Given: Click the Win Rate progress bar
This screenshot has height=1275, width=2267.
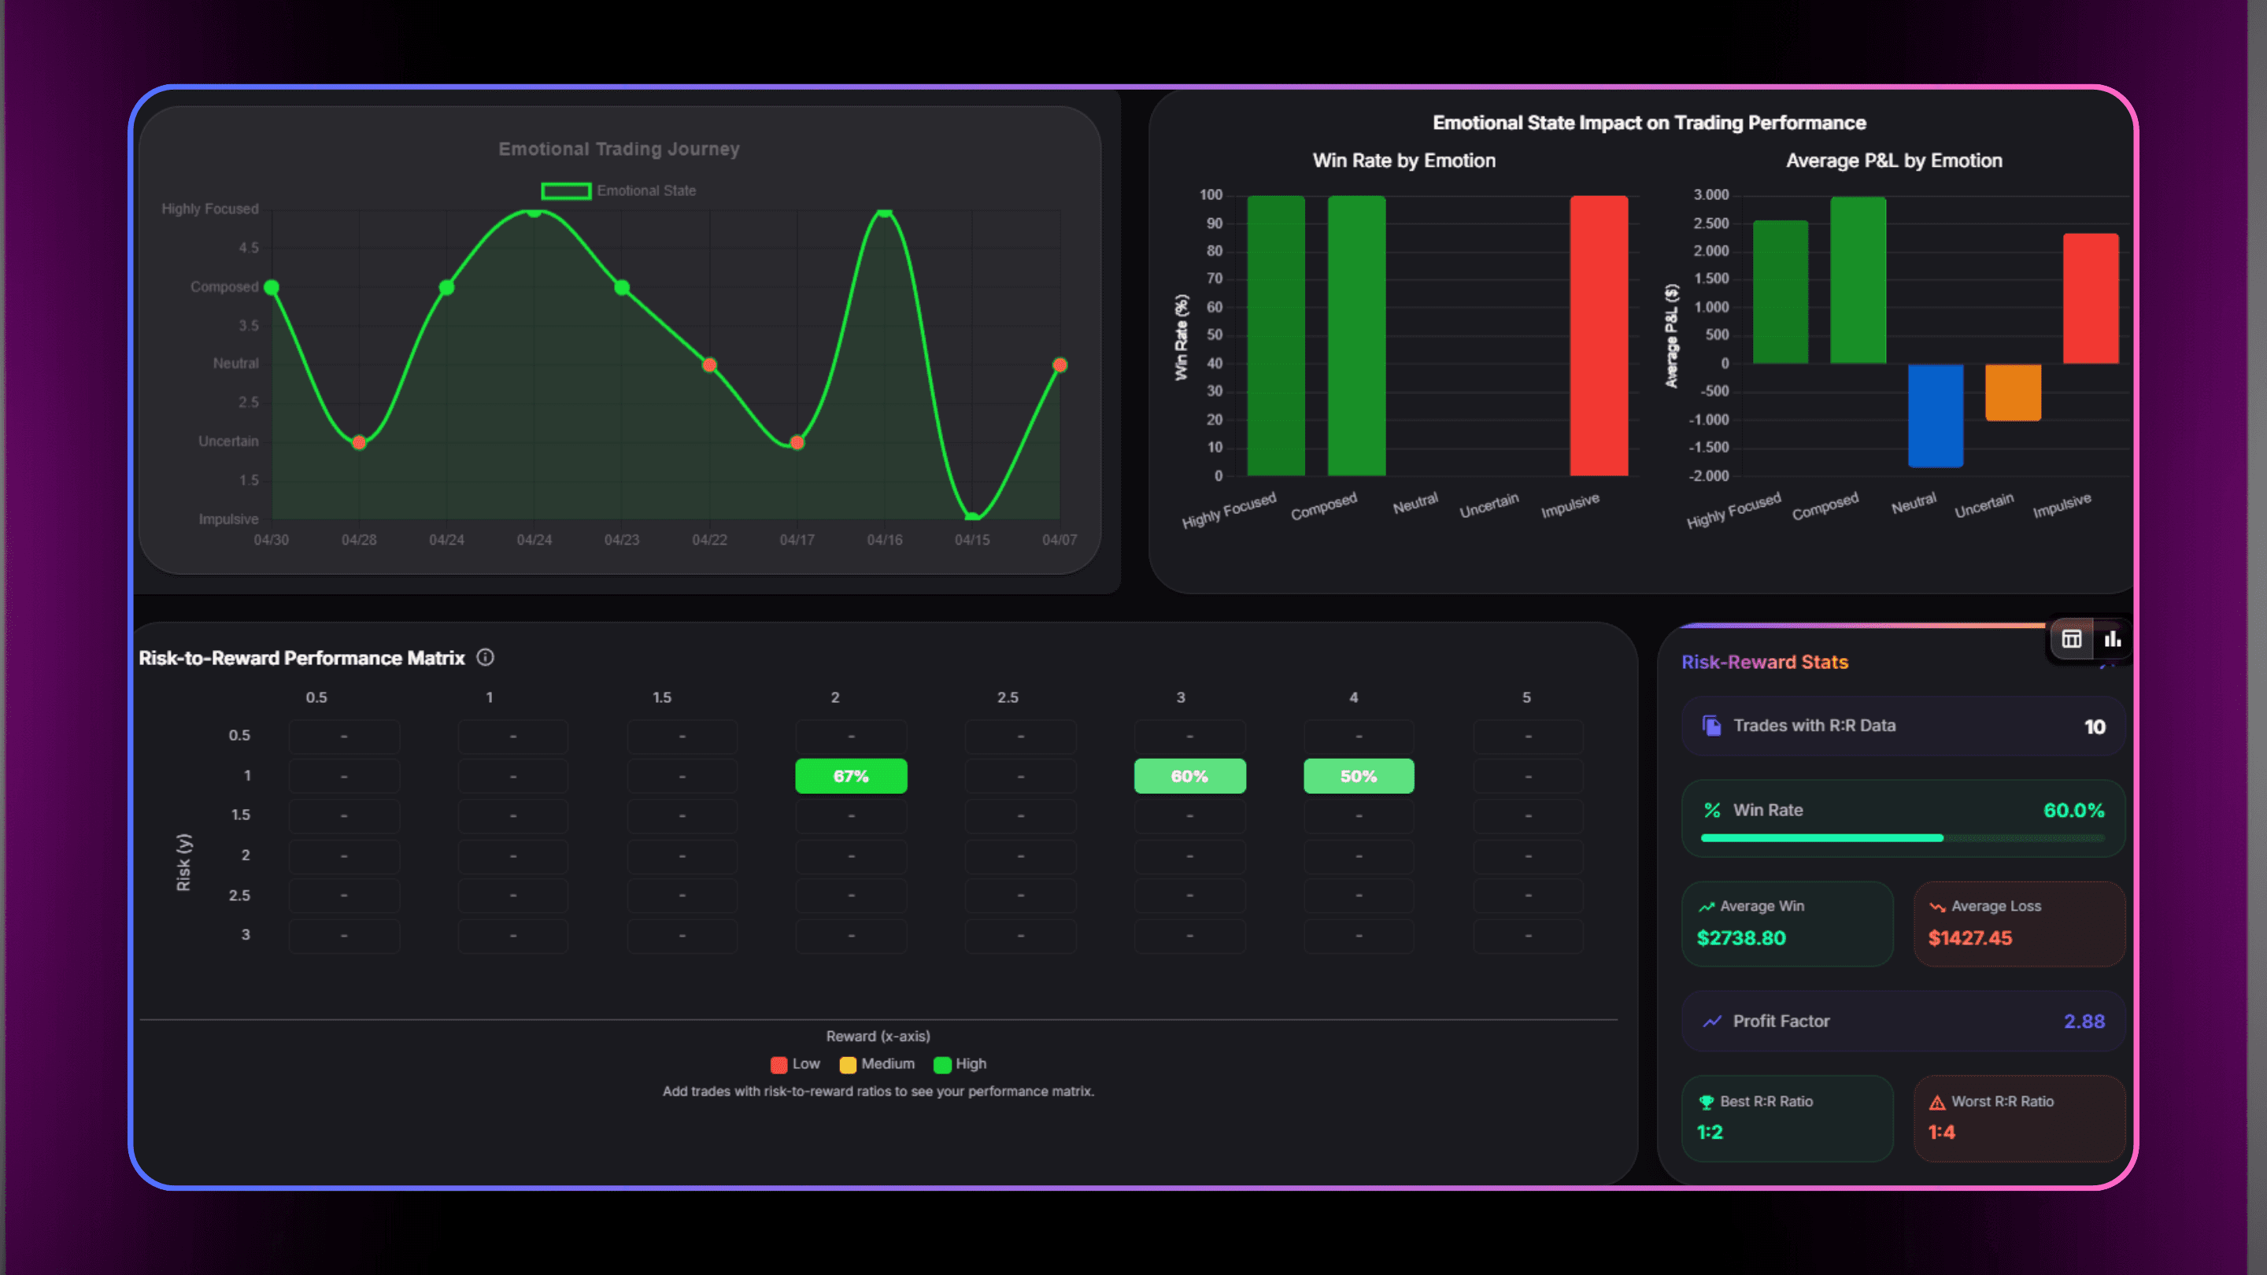Looking at the screenshot, I should [x=1903, y=838].
